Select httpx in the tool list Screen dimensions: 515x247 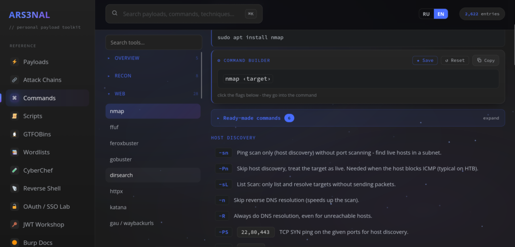click(x=153, y=191)
